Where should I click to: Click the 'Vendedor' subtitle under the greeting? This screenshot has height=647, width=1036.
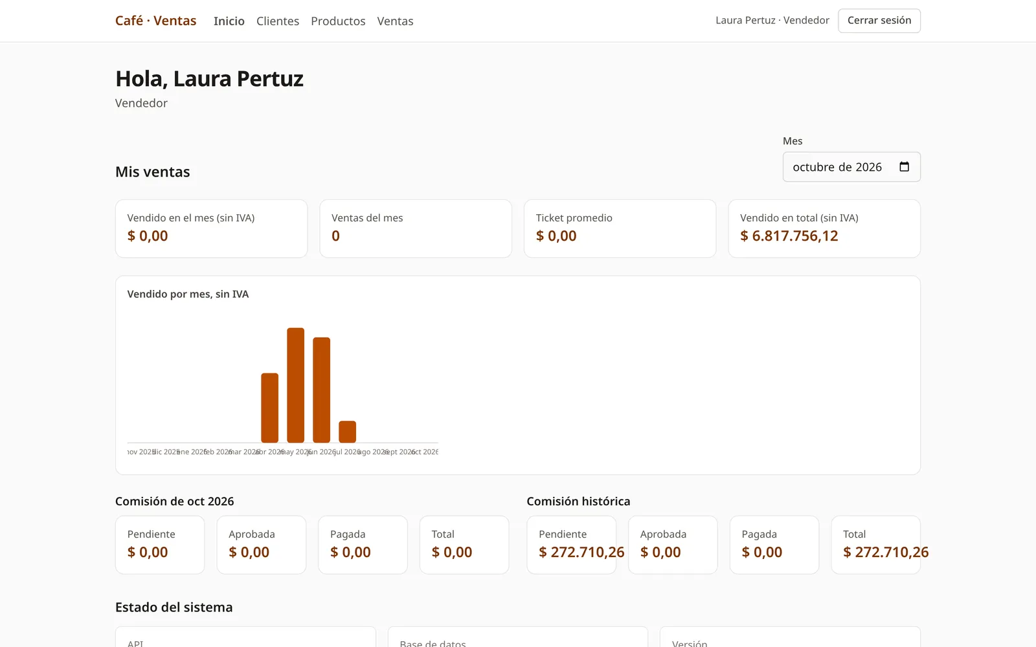(141, 104)
